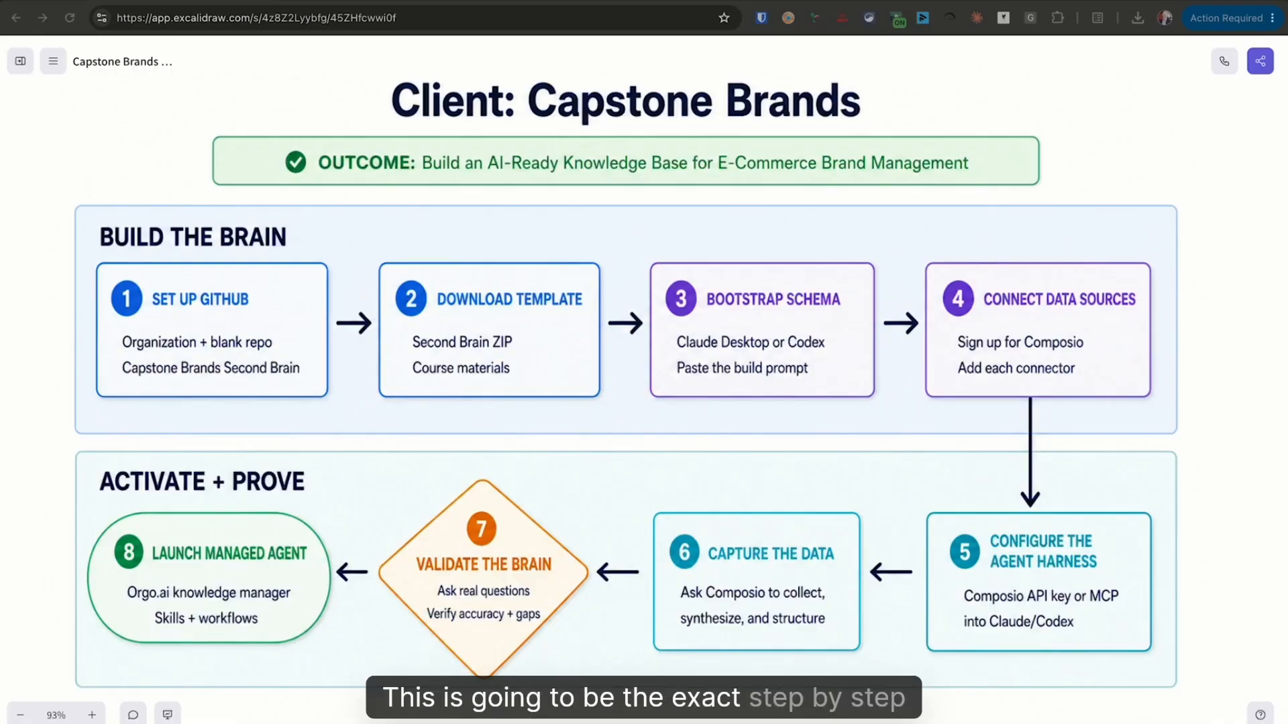Open the Excalidraw hamburger menu
This screenshot has height=724, width=1288.
tap(53, 61)
